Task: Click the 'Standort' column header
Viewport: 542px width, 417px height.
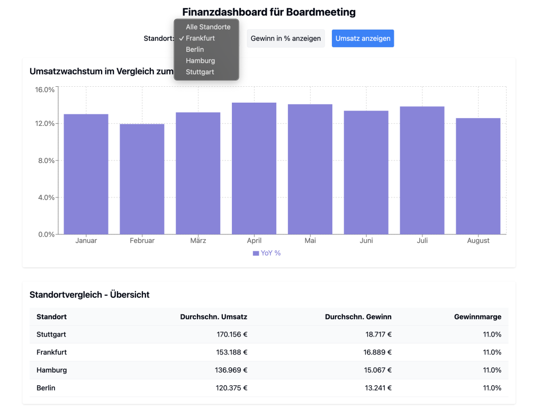Action: pos(51,317)
